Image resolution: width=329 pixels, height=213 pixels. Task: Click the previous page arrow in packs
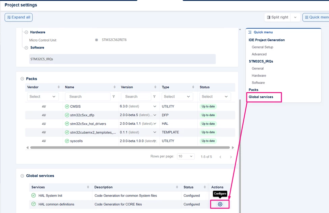[220, 157]
